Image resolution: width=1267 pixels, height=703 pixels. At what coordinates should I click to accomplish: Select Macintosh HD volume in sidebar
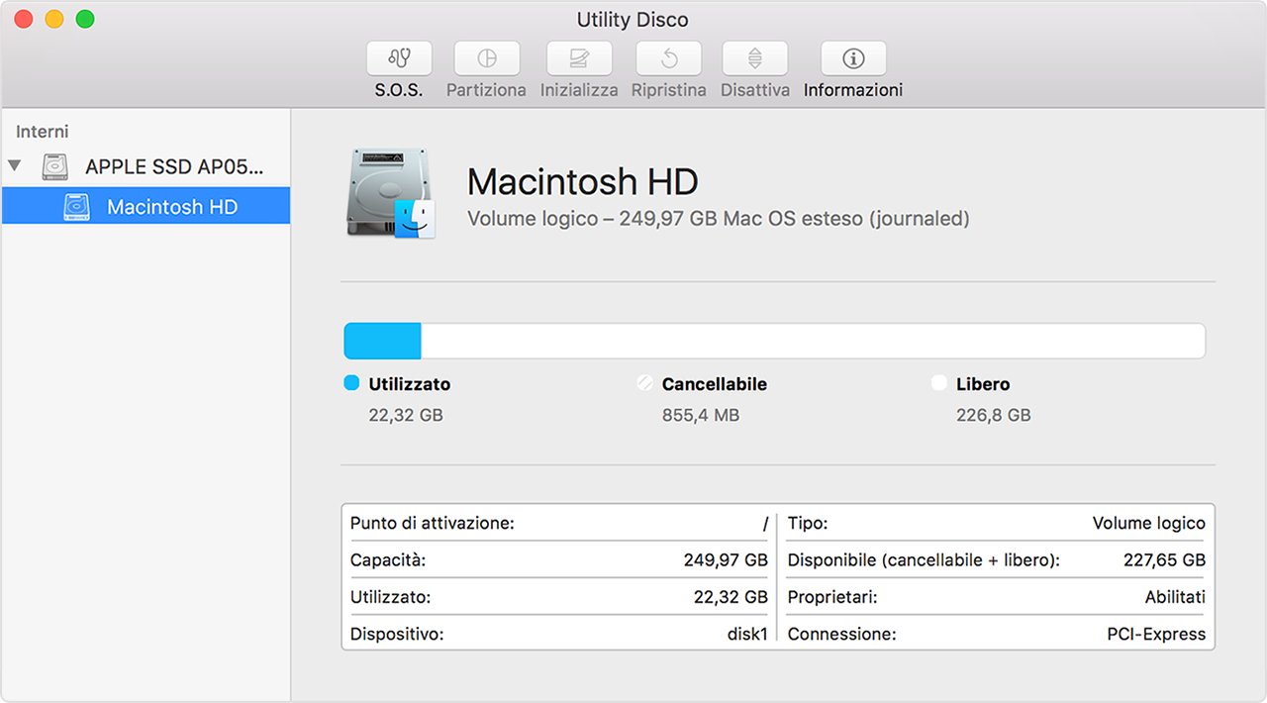click(171, 207)
